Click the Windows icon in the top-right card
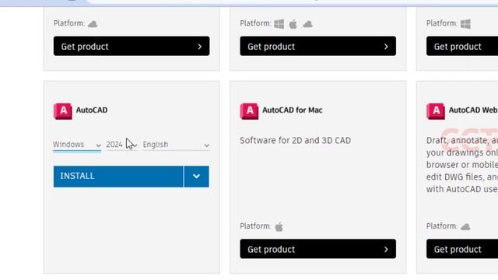This screenshot has height=280, width=498. click(x=465, y=24)
